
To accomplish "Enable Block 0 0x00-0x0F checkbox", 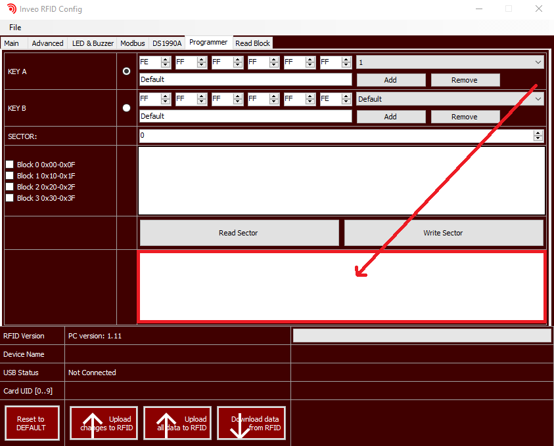I will tap(10, 165).
